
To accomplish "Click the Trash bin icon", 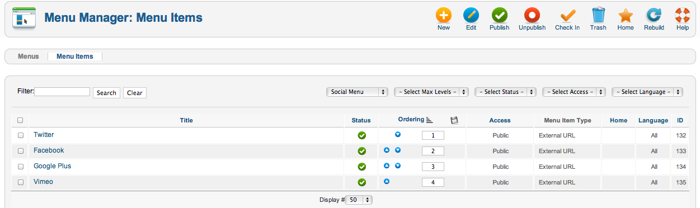I will (598, 15).
